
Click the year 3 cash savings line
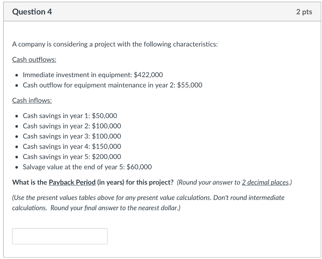(72, 136)
